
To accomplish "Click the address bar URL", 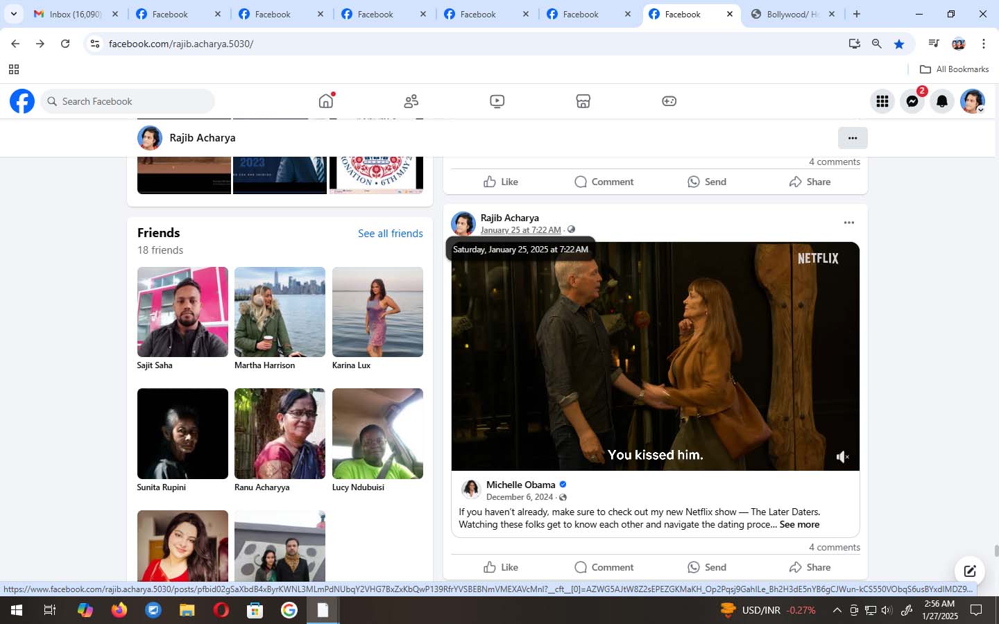I will coord(181,44).
